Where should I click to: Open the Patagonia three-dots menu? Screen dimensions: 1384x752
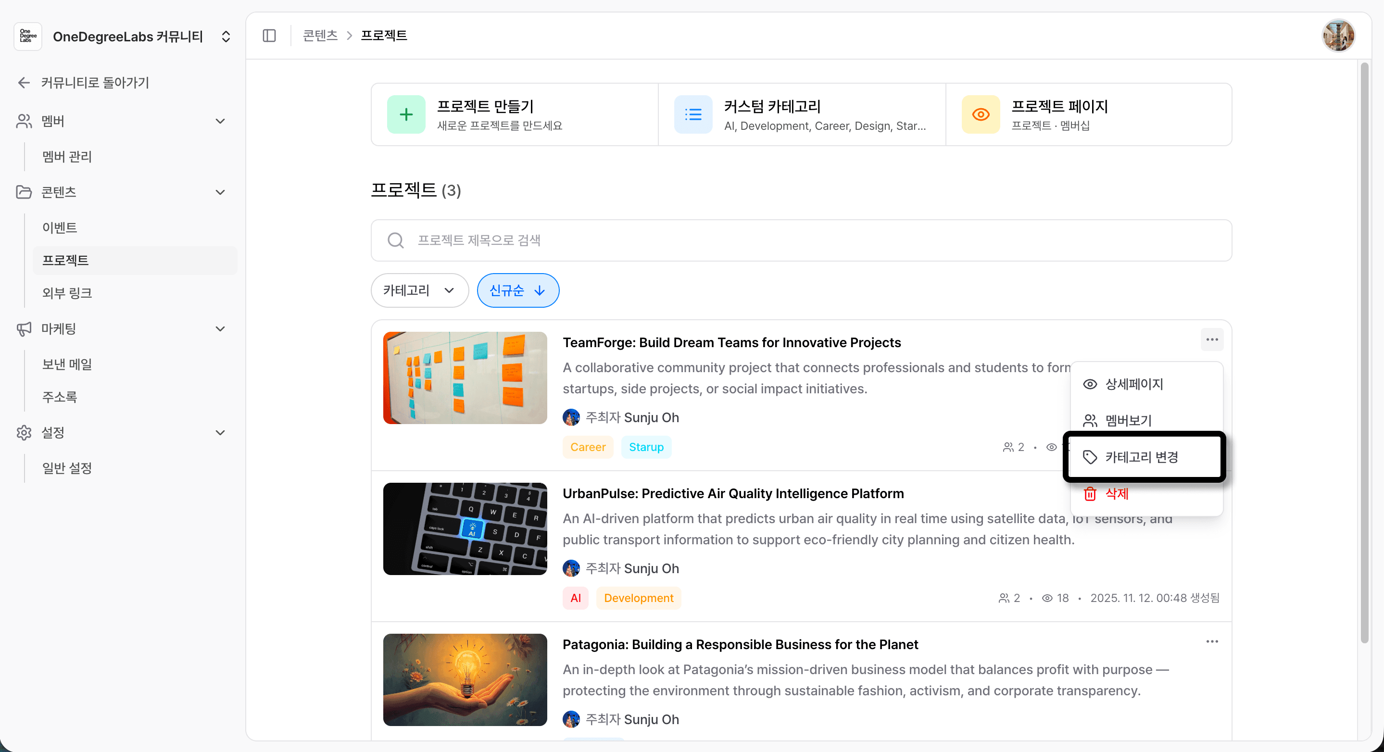(1211, 641)
